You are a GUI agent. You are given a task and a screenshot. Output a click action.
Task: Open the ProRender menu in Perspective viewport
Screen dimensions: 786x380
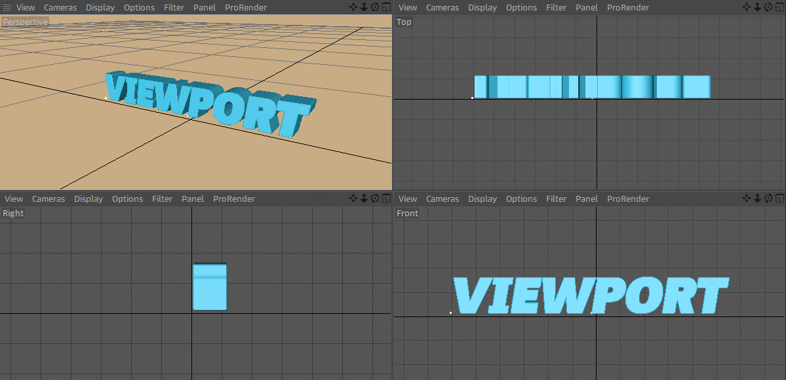tap(246, 7)
